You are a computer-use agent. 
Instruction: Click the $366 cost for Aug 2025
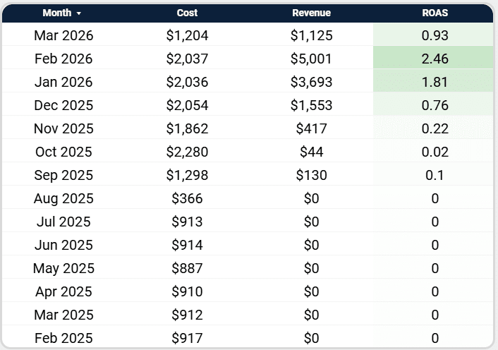tap(187, 198)
